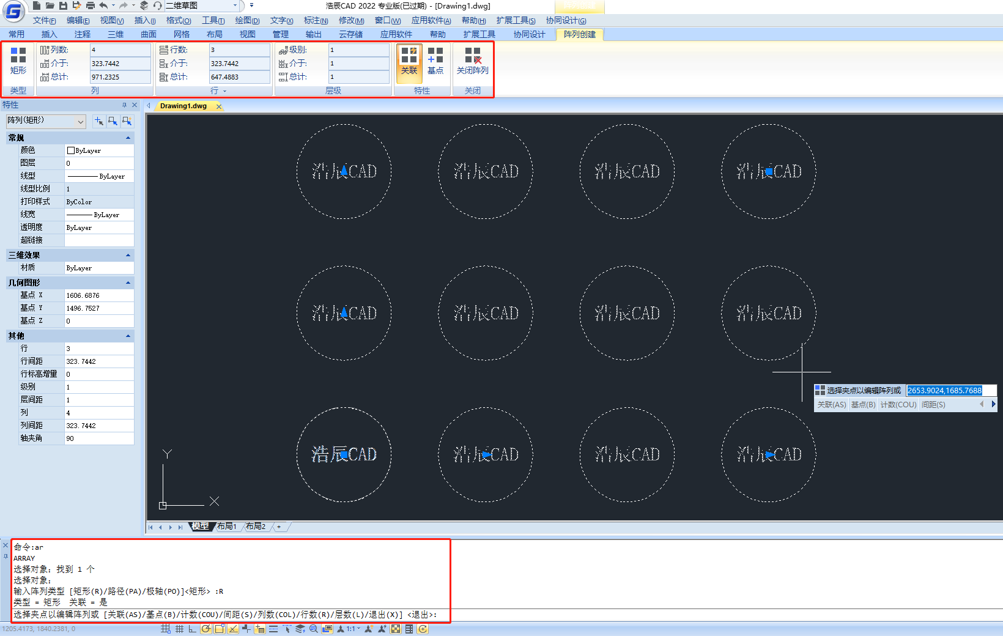Switch to the 常用 ribbon tab
Viewport: 1003px width, 636px height.
pos(17,34)
